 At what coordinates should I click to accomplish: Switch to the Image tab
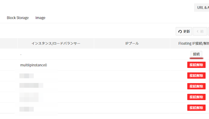tap(40, 18)
